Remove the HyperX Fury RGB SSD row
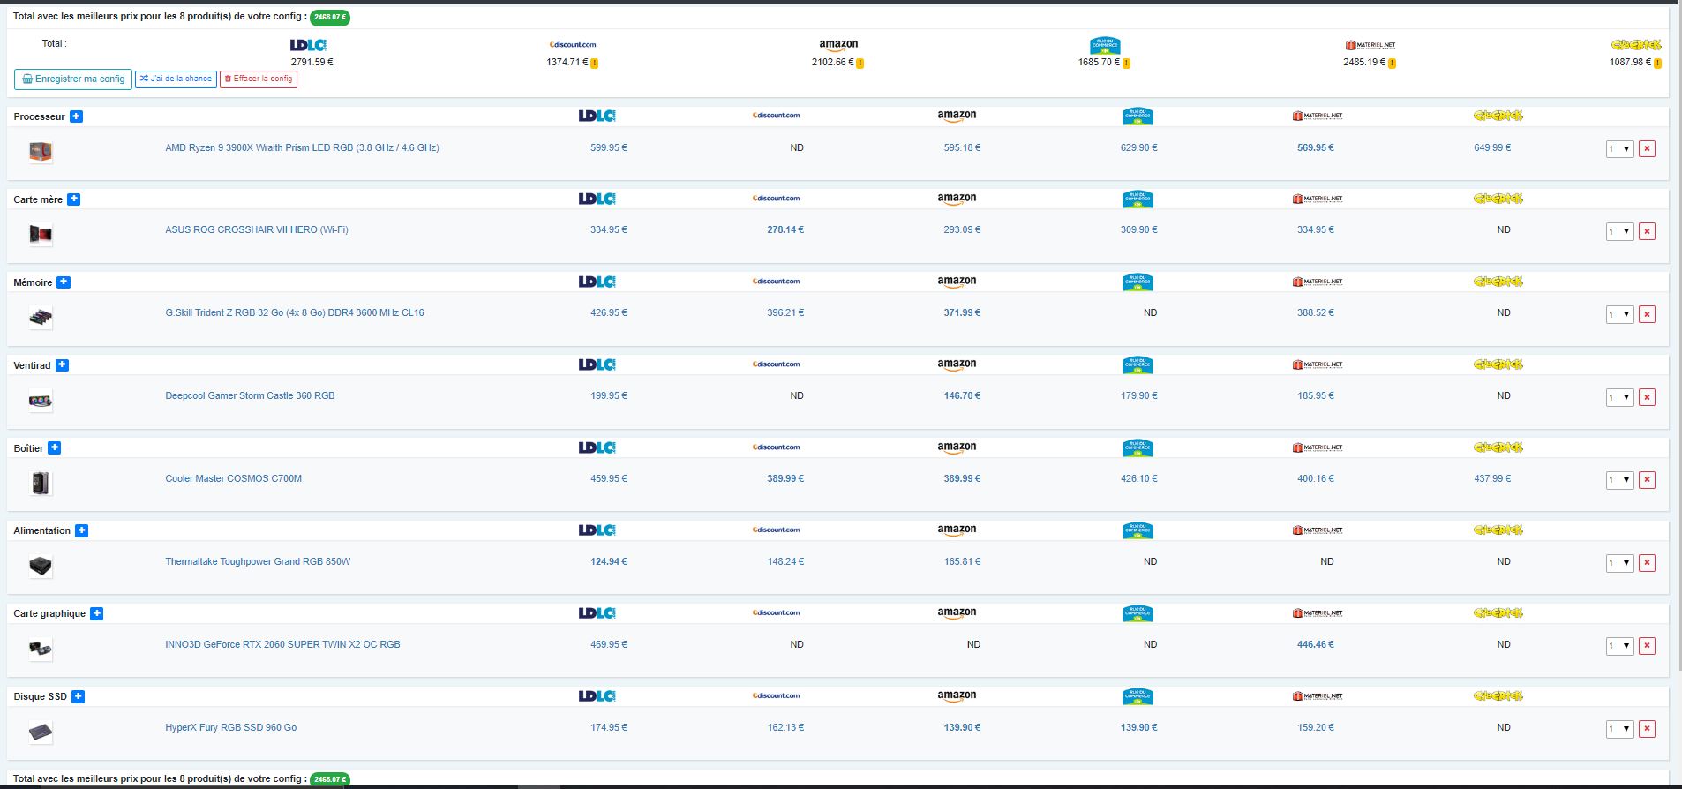 coord(1647,729)
